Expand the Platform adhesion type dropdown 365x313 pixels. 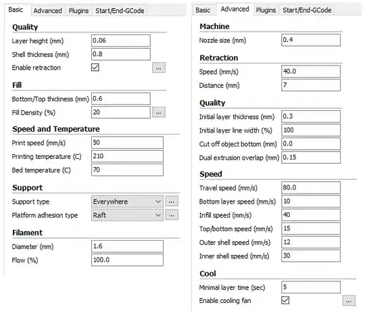pos(127,215)
